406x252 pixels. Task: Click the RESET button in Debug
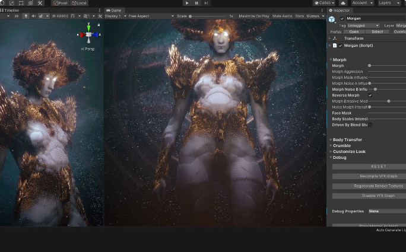tap(369, 167)
